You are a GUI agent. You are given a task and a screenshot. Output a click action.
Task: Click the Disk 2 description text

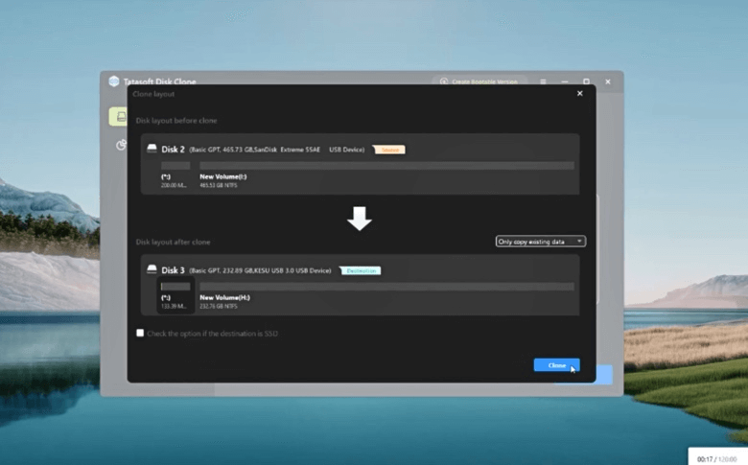point(277,150)
